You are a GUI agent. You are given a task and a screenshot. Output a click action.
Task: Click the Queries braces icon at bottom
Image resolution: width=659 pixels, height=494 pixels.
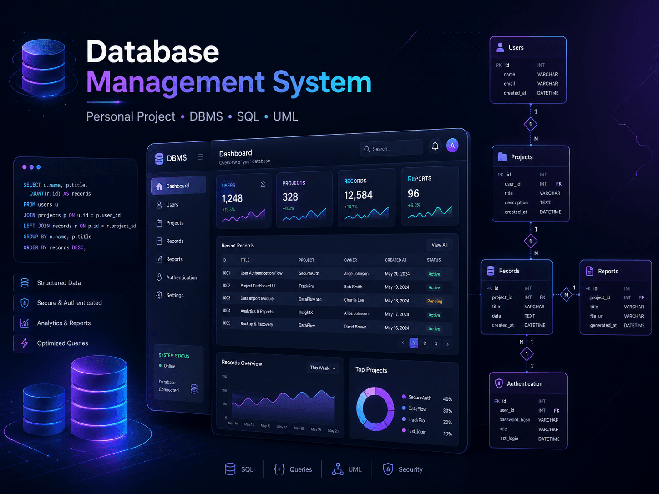pos(279,469)
